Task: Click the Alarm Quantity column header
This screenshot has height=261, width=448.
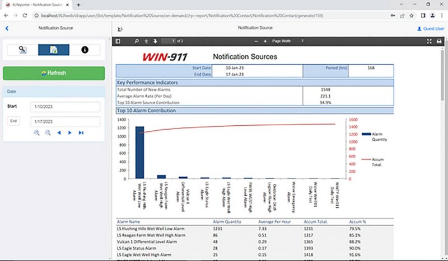Action: [x=227, y=222]
